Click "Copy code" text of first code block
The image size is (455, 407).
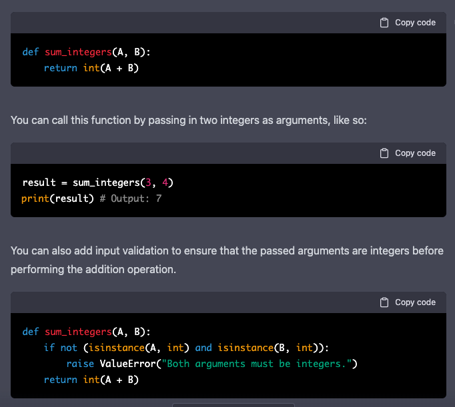[415, 23]
